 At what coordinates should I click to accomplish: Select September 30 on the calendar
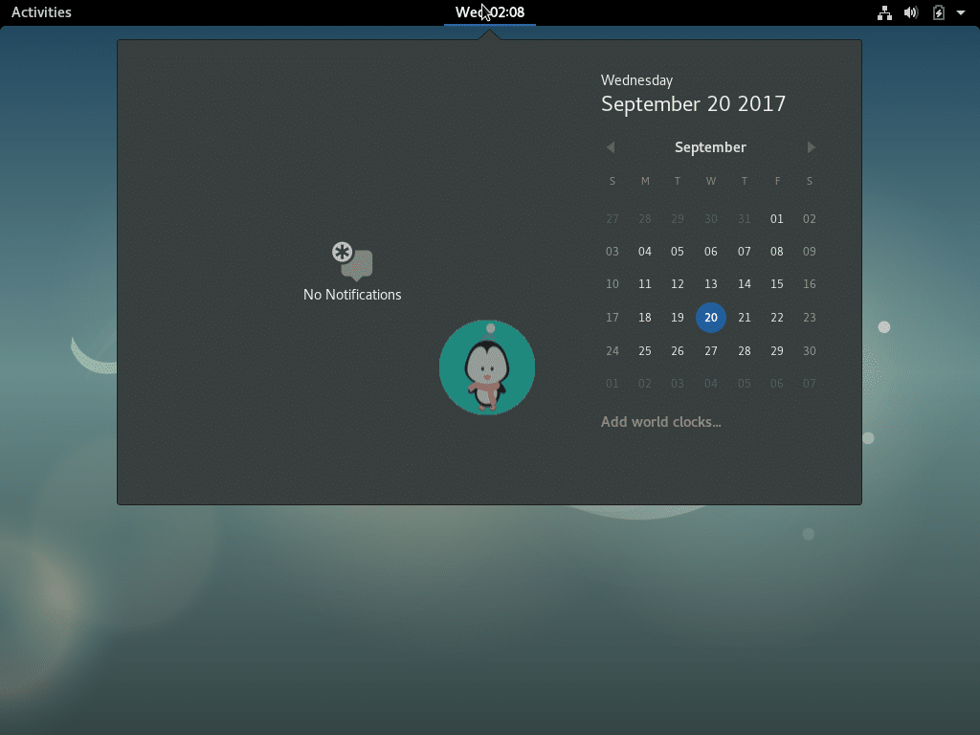coord(810,350)
